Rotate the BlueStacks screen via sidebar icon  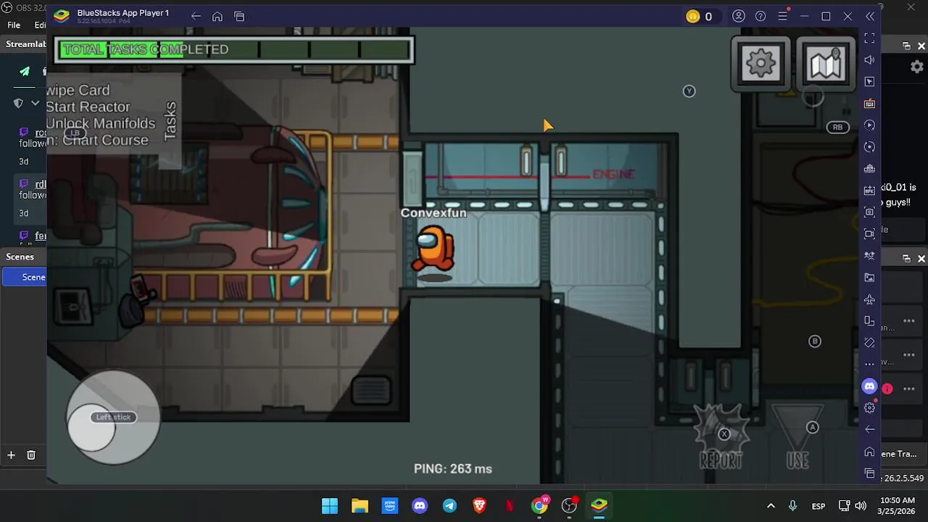coord(870,342)
